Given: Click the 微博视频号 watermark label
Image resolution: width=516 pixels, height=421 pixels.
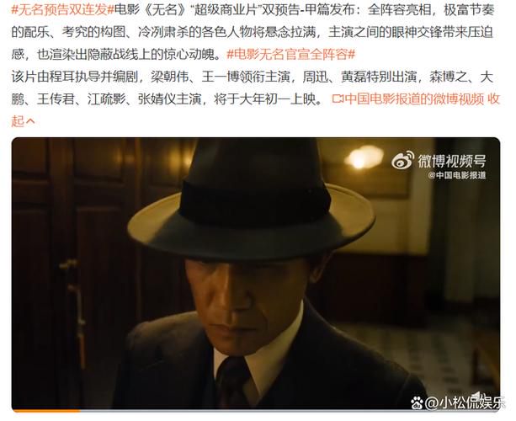Looking at the screenshot, I should tap(451, 161).
